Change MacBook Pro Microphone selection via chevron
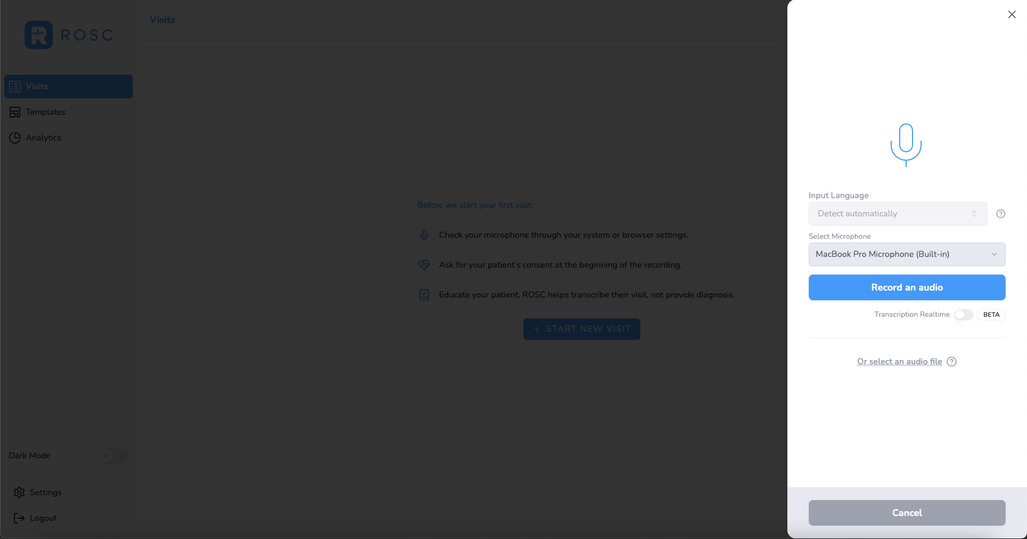1027x539 pixels. (x=994, y=254)
